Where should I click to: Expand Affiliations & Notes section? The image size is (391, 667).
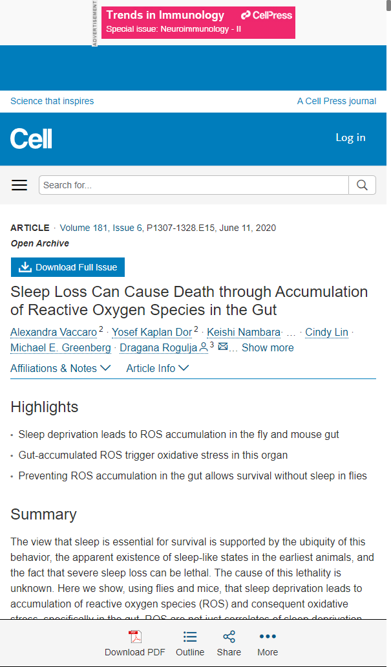coord(61,368)
